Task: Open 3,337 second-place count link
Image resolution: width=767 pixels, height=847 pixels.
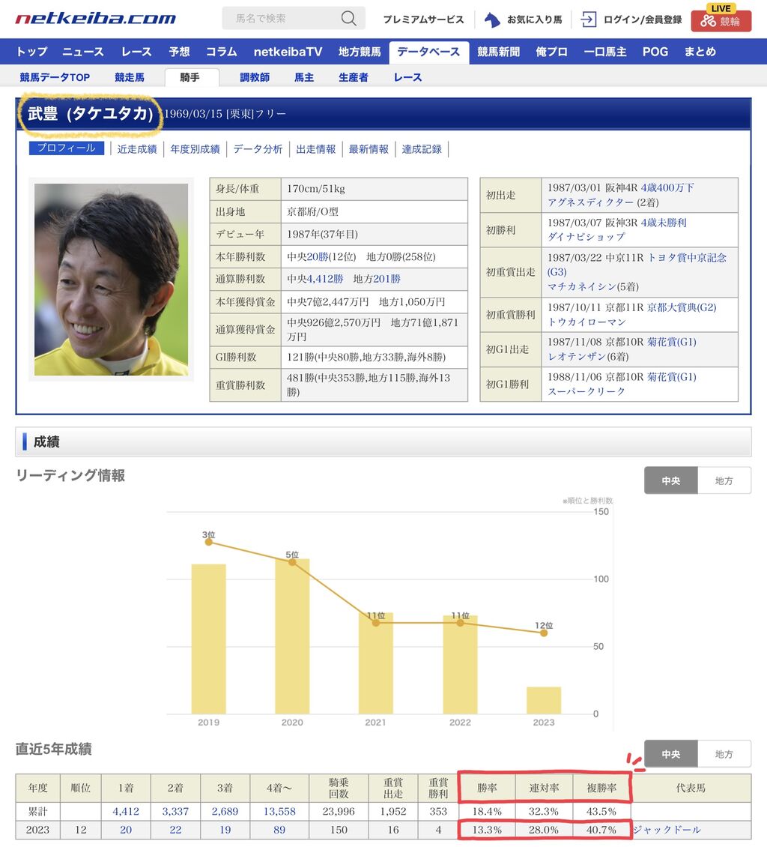Action: (x=175, y=811)
